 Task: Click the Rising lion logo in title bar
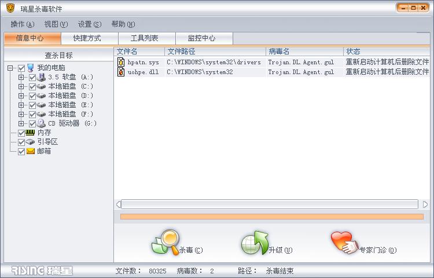pyautogui.click(x=10, y=8)
